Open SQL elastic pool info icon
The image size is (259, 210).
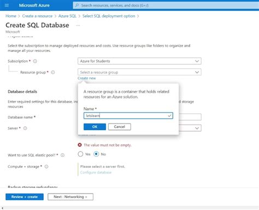pyautogui.click(x=62, y=155)
